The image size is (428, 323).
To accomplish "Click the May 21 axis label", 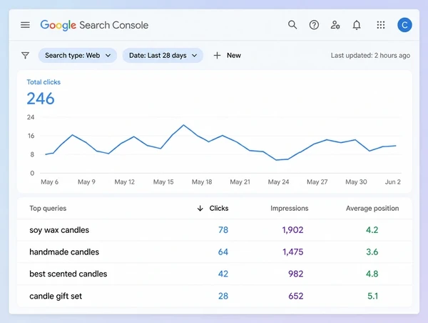I will coord(240,182).
